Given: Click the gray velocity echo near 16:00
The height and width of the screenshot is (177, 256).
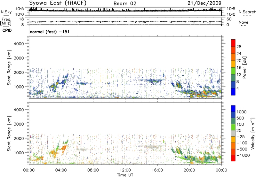Looking at the screenshot, I should [x=153, y=147].
